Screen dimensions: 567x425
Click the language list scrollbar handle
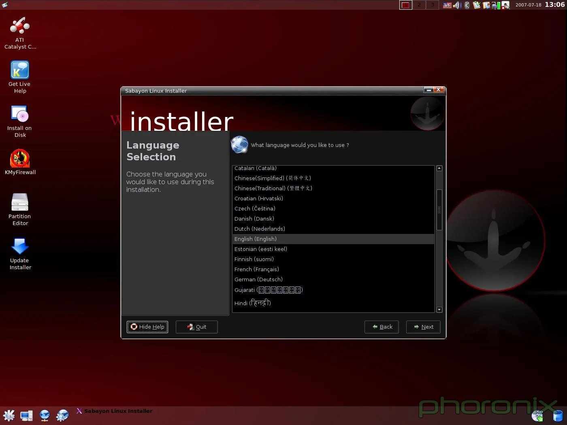pyautogui.click(x=439, y=210)
